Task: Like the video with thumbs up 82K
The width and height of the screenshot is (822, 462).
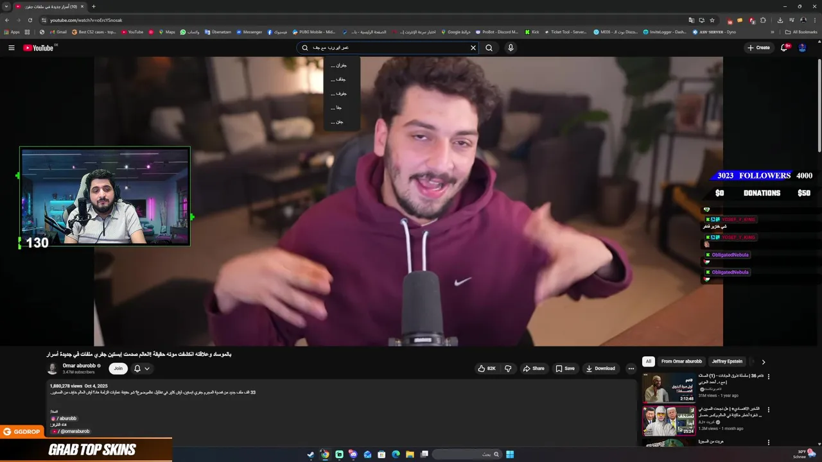Action: (x=486, y=368)
